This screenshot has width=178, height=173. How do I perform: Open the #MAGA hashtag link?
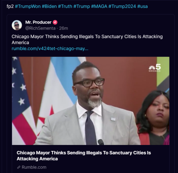coord(99,6)
